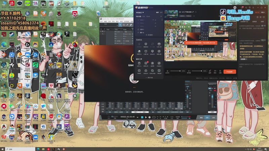
Task: Open Epic Games Launcher desktop icon
Action: coord(43,75)
